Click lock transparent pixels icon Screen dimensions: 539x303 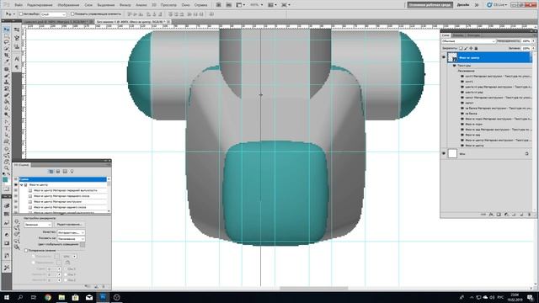coord(461,49)
